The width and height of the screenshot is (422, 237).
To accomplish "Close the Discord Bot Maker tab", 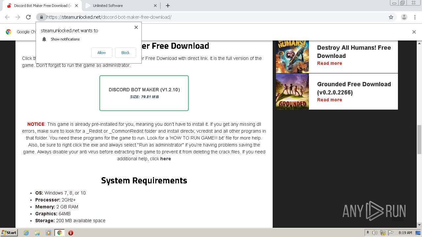I will click(x=76, y=6).
